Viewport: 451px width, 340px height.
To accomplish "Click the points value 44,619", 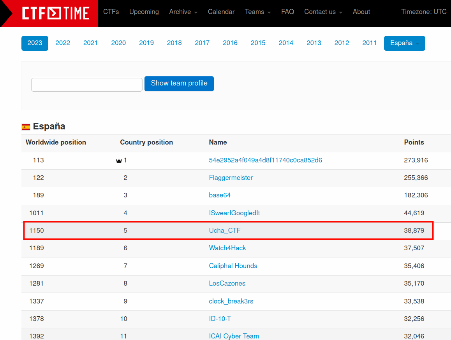I will click(x=414, y=213).
